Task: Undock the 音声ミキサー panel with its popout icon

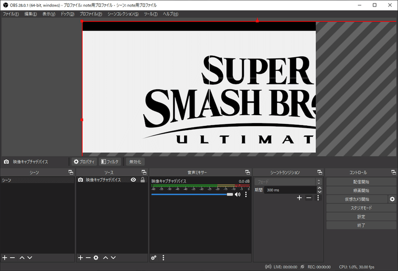Action: [x=247, y=172]
